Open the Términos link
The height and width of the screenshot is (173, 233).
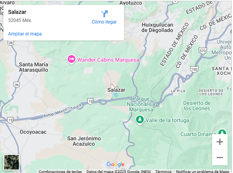tap(163, 171)
